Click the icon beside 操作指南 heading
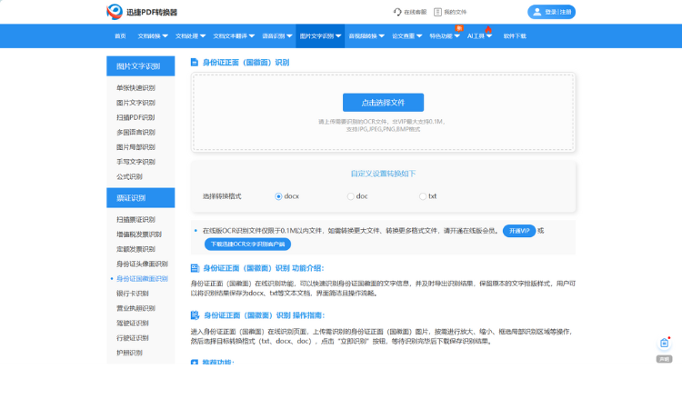The width and height of the screenshot is (682, 409). click(x=195, y=314)
